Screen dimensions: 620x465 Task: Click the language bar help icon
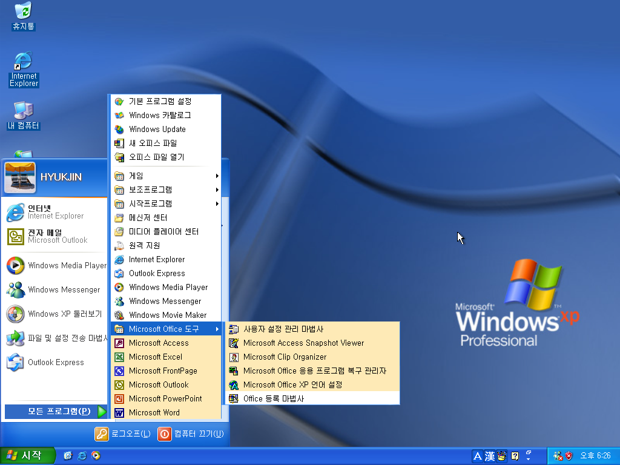(x=515, y=457)
